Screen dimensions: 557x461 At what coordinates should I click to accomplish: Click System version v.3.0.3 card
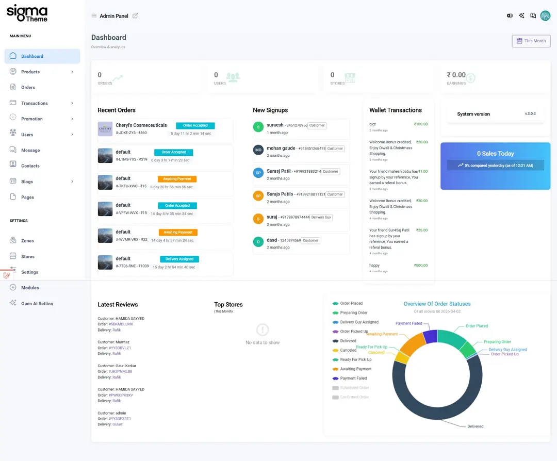coord(495,114)
